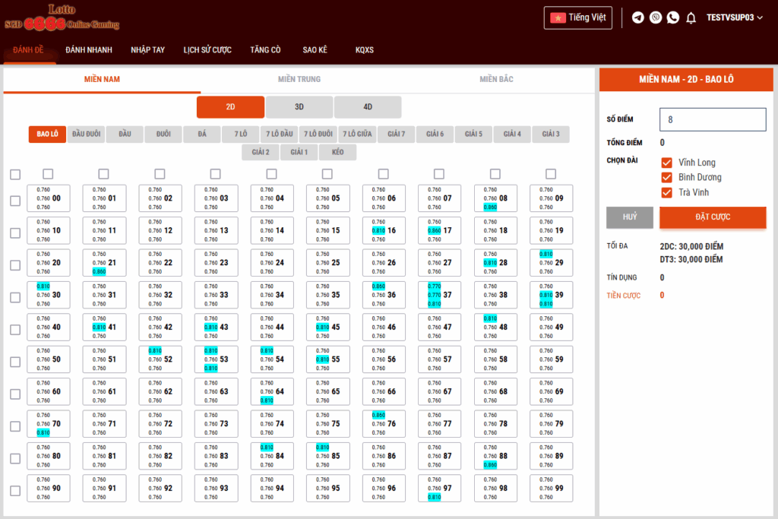Image resolution: width=778 pixels, height=519 pixels.
Task: Tick the checkbox heading the column starting with 05
Action: point(327,174)
